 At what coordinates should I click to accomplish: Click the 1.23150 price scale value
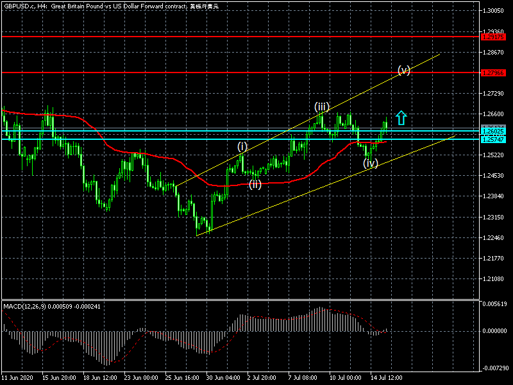pos(493,217)
